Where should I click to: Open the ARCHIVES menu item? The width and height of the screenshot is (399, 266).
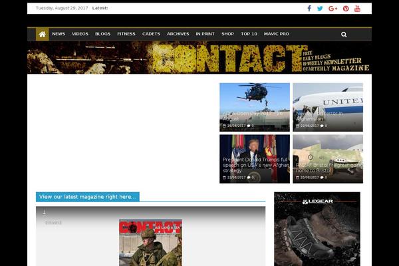tap(178, 34)
